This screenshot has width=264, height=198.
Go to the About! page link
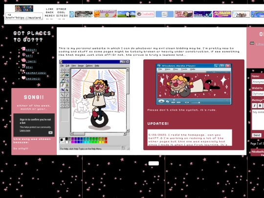coord(31,50)
